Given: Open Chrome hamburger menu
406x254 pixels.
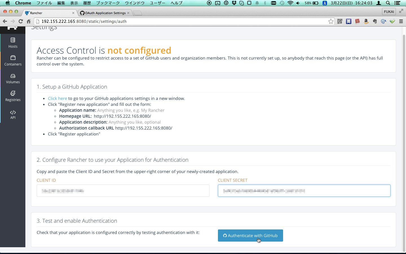Looking at the screenshot, I should [401, 21].
